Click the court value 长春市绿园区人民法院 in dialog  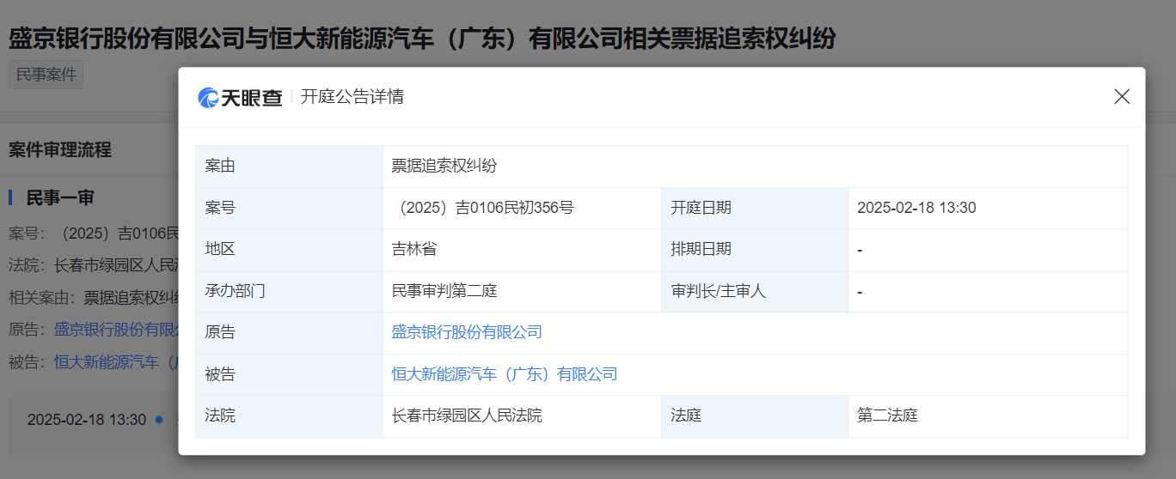tap(467, 415)
